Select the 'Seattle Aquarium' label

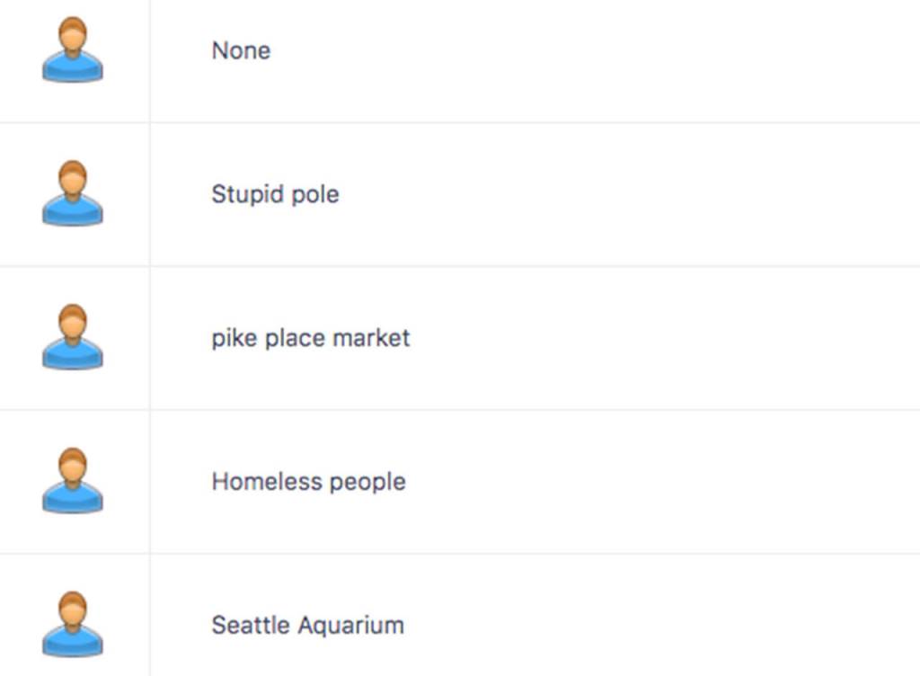pos(307,625)
